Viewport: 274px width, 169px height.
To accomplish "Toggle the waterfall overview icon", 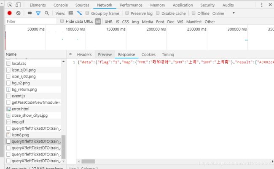I will tap(79, 13).
